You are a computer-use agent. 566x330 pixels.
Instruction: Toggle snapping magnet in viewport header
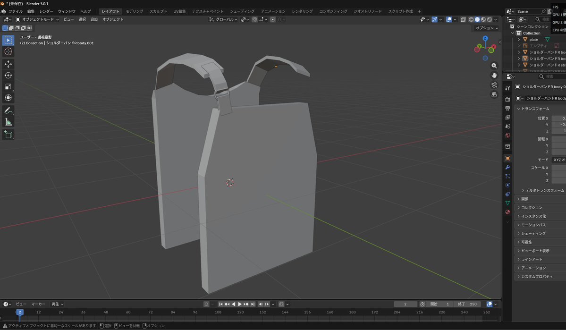[254, 19]
